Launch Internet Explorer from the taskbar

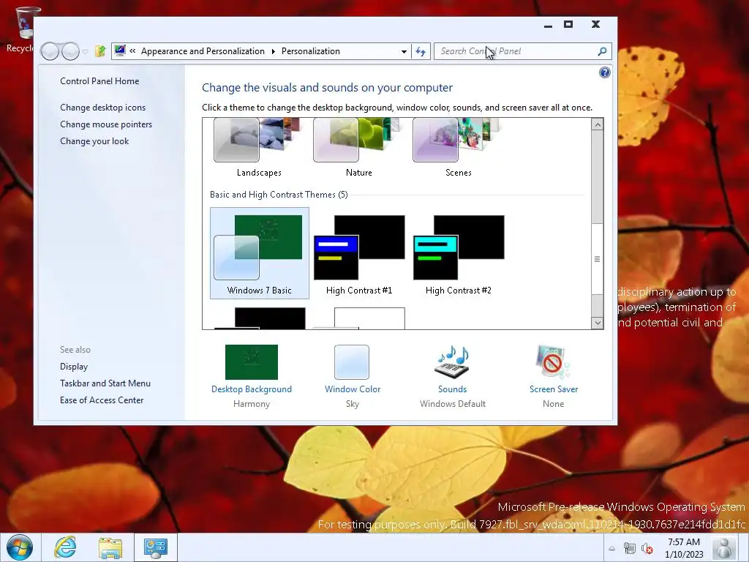[x=65, y=547]
